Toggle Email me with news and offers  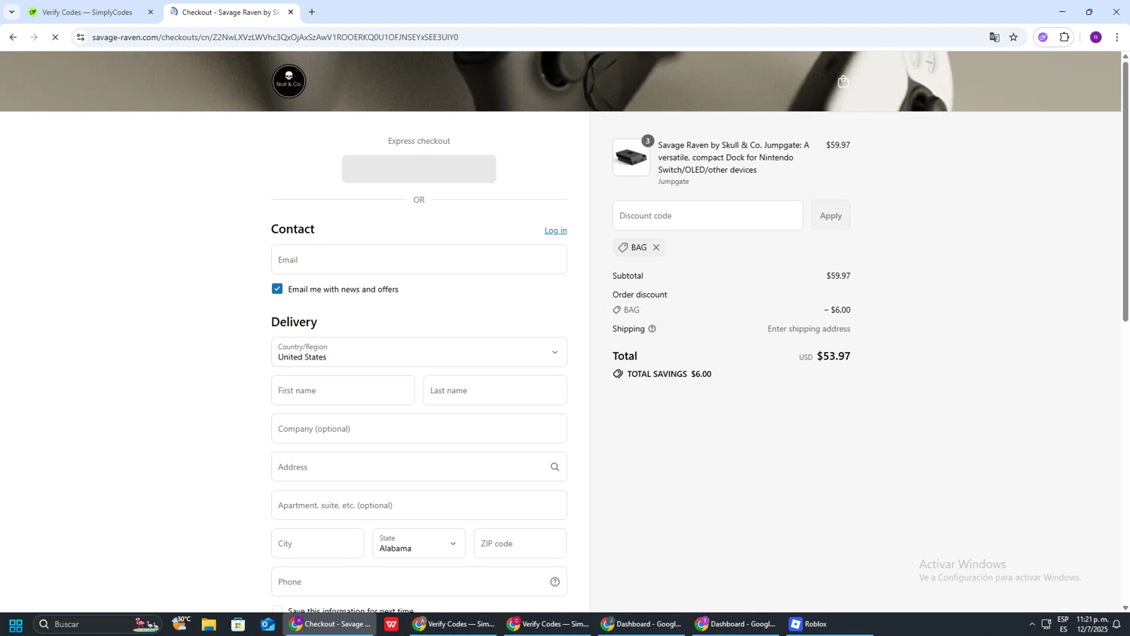tap(277, 289)
